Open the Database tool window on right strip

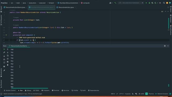[x=171, y=19]
